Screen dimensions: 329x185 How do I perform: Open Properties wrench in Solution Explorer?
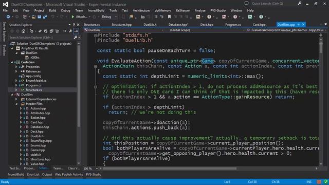[x=70, y=31]
